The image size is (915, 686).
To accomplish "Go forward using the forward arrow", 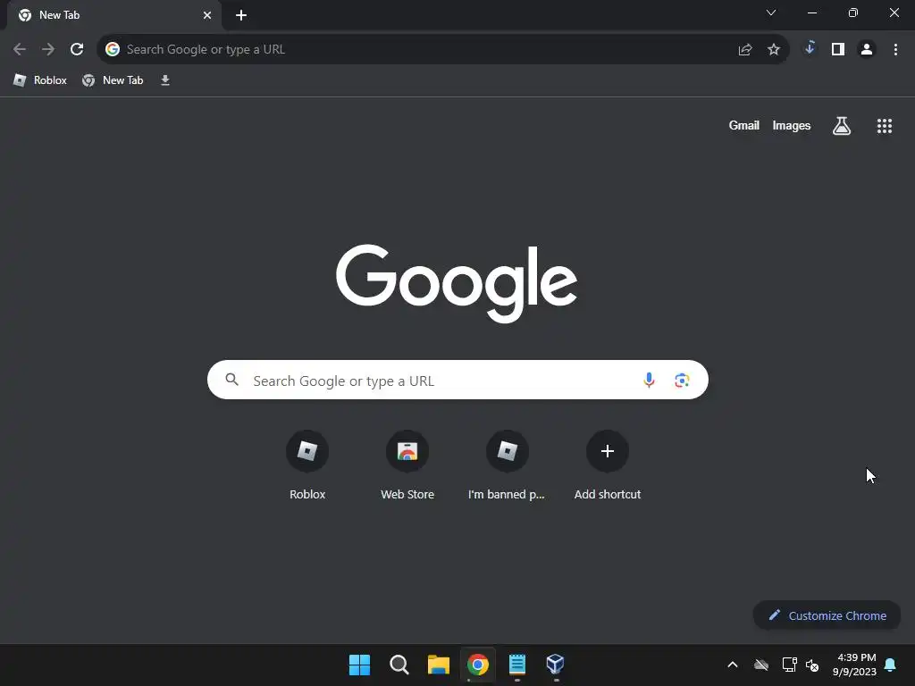I will 48,49.
